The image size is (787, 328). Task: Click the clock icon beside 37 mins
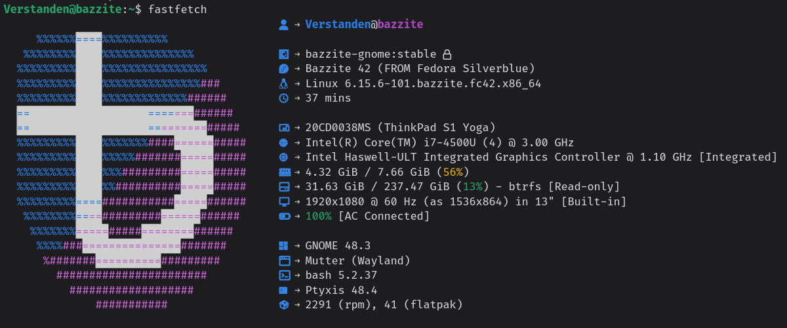click(283, 98)
